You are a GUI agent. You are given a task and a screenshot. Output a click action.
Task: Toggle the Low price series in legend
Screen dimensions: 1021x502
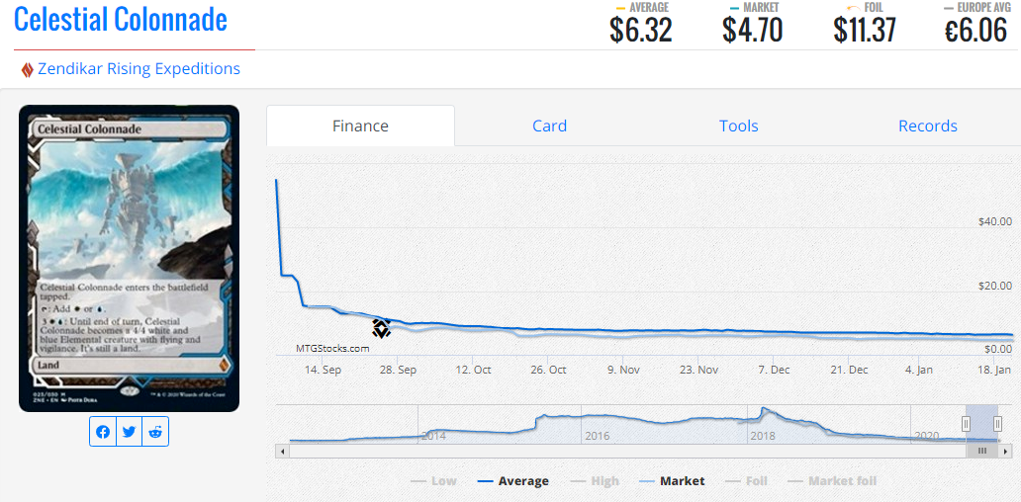(x=432, y=481)
